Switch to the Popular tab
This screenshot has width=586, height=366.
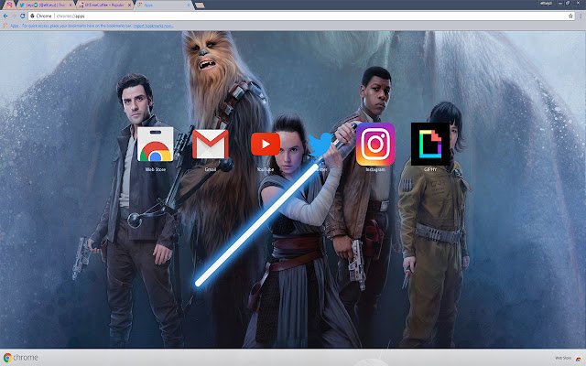coord(103,5)
